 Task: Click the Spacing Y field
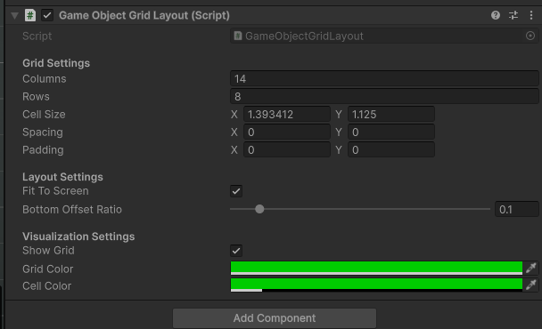(x=391, y=132)
